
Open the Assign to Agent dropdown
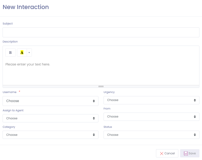click(50, 118)
